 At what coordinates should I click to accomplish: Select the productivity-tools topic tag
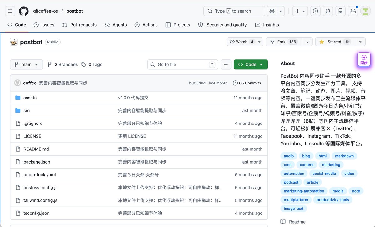point(332,200)
